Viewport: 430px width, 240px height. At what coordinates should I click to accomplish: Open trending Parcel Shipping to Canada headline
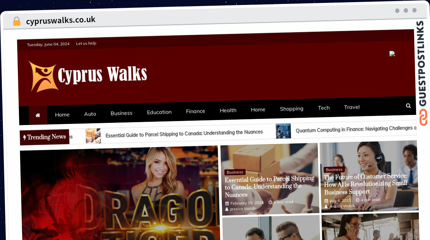184,134
